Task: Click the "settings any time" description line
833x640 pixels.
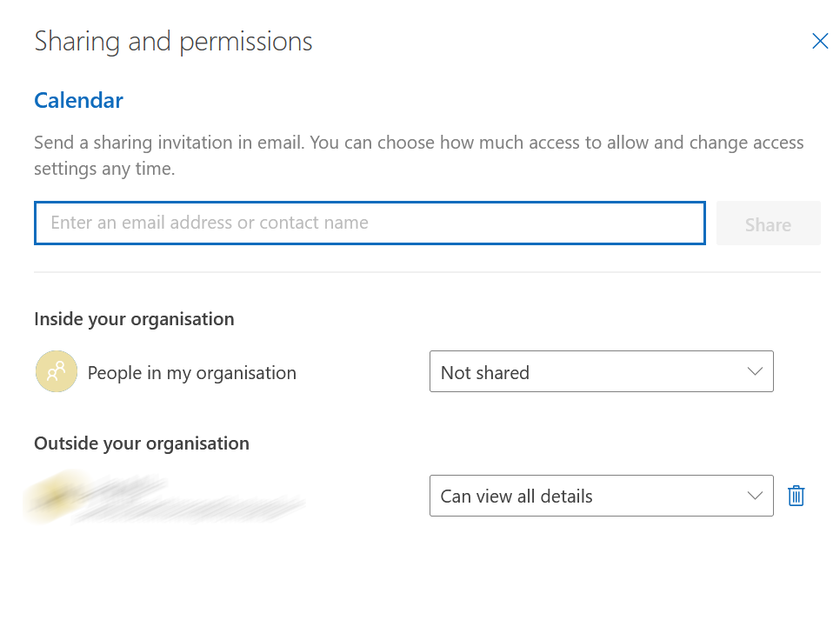Action: tap(104, 169)
